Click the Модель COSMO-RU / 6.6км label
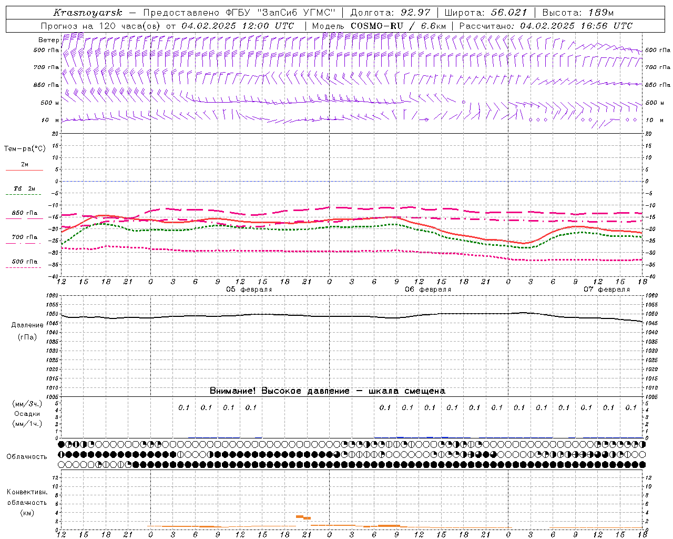673x539 pixels. (379, 26)
